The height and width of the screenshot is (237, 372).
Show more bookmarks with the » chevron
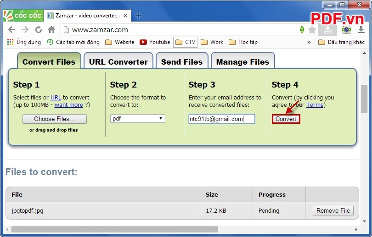point(309,42)
